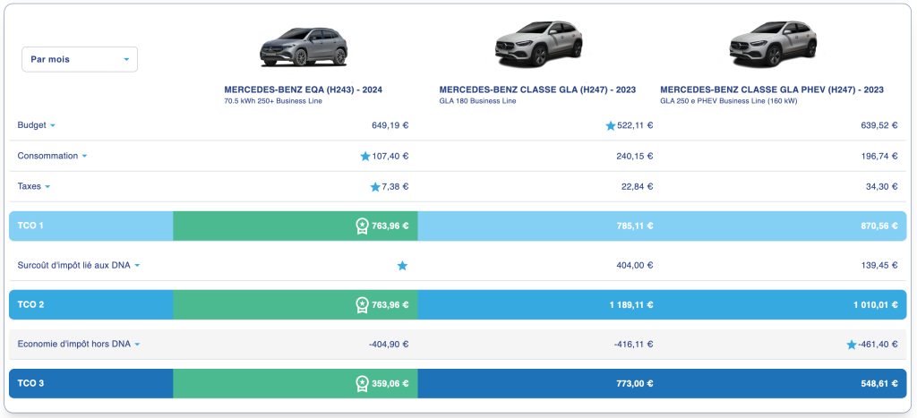Click the Mercedes-Benz EQA (H243) - 2024 title
Screen dimensions: 917x418
point(304,90)
